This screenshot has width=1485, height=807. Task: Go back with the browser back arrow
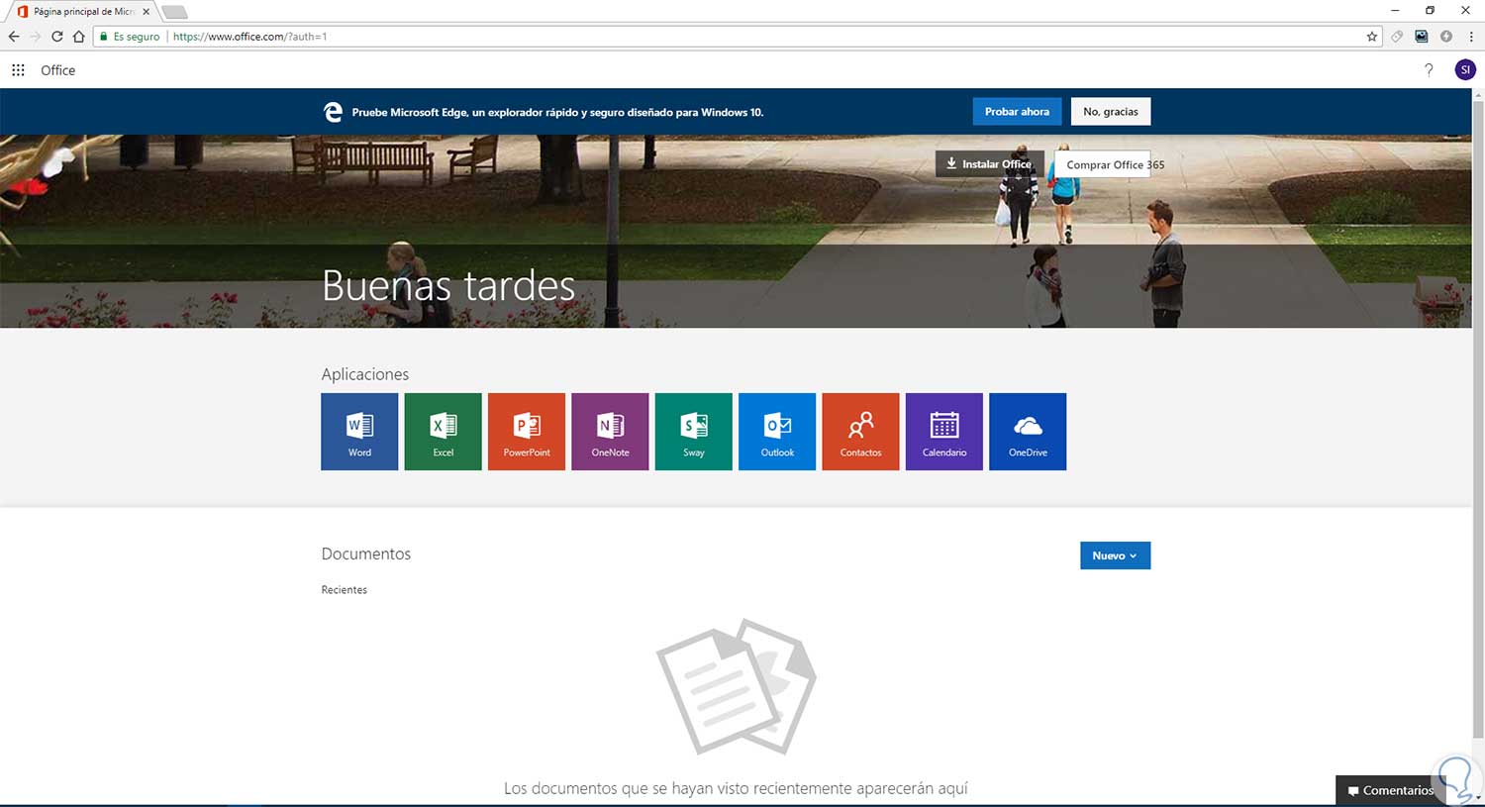pos(14,37)
